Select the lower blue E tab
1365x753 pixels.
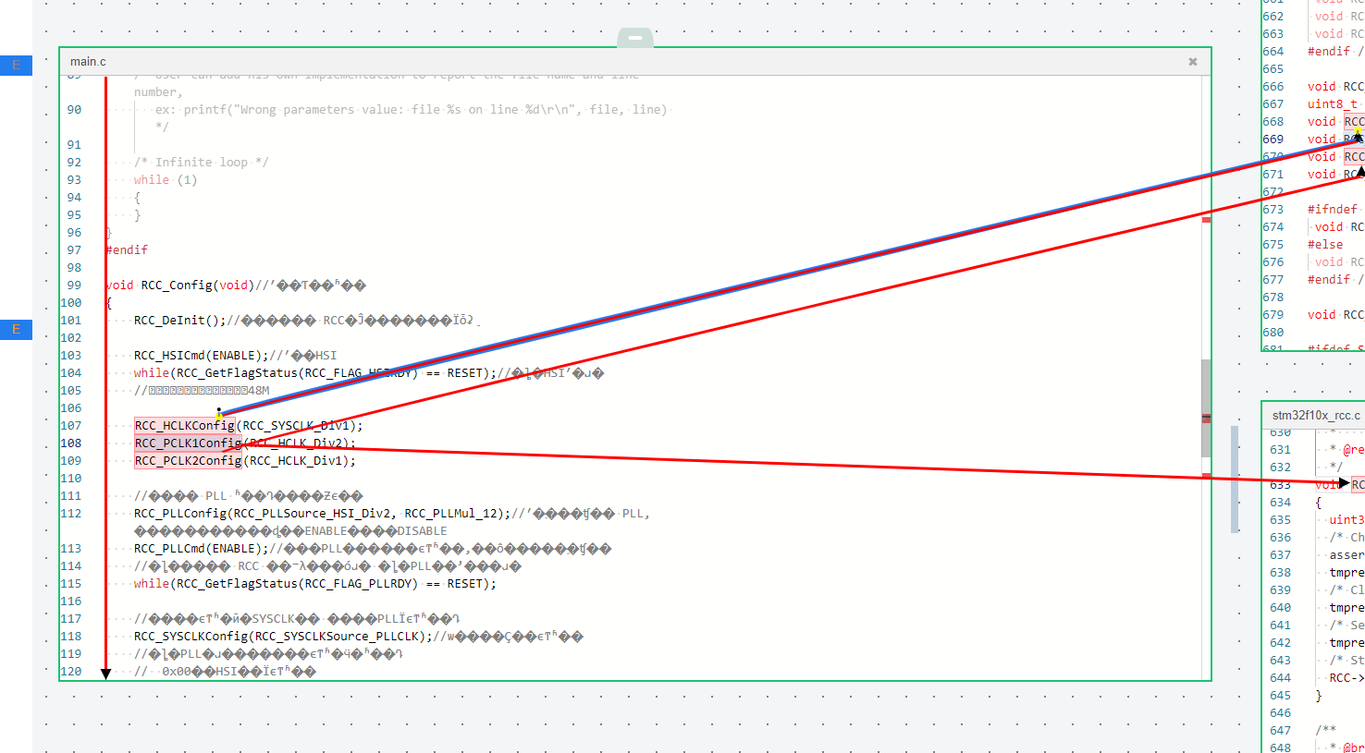coord(16,330)
